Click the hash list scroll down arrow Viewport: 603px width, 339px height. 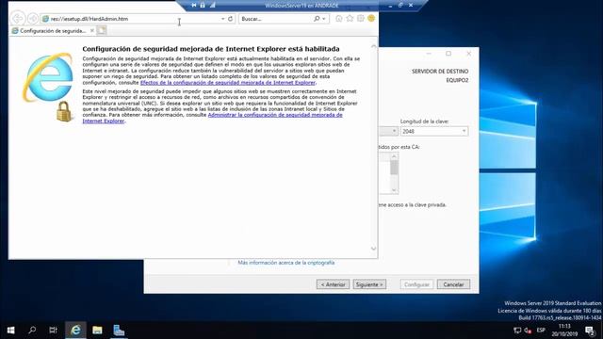point(394,190)
